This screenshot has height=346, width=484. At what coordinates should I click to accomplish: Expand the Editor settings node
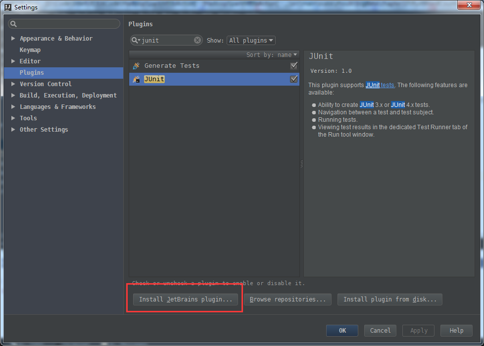pyautogui.click(x=13, y=61)
